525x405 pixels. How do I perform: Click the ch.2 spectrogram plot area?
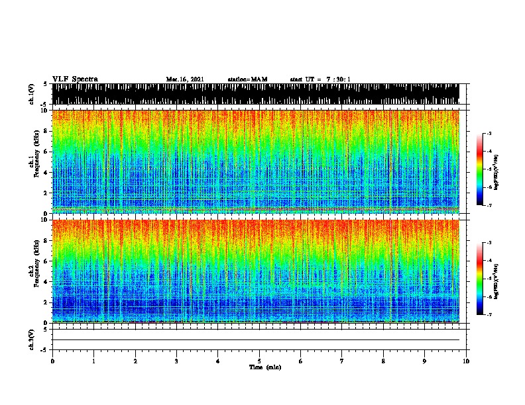tap(256, 271)
